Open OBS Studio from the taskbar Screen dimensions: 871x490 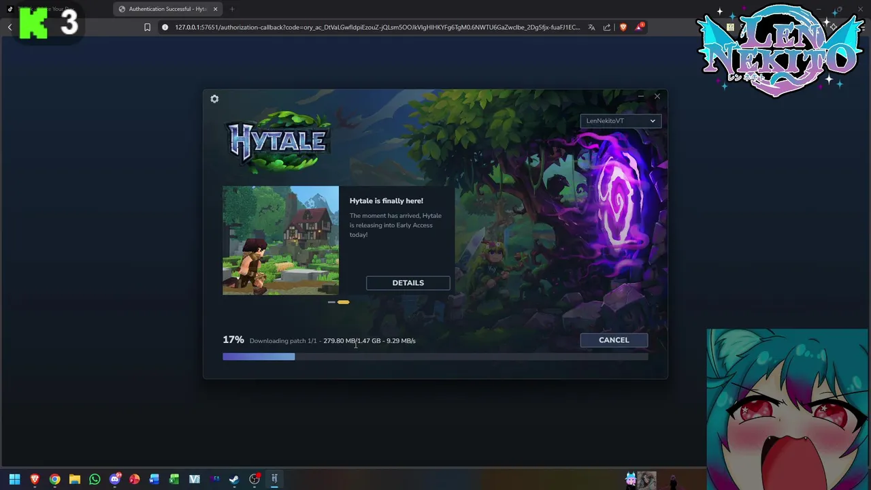[254, 479]
